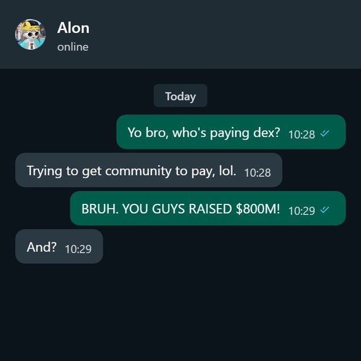361x361 pixels.
Task: Click the read checkmark on the BRUH message
Action: (x=324, y=210)
